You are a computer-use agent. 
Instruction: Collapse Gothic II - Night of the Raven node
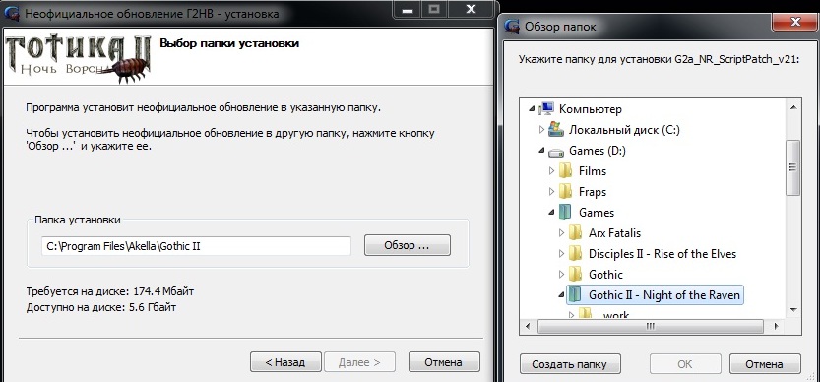[561, 294]
